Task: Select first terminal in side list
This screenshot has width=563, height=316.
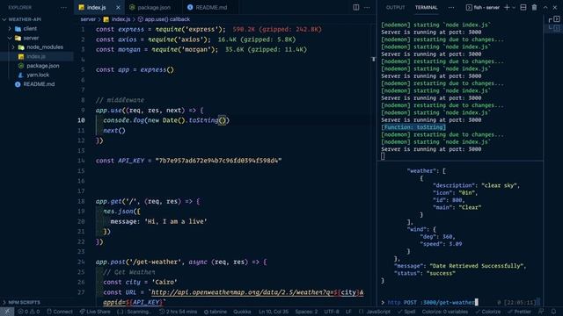Action: 553,19
